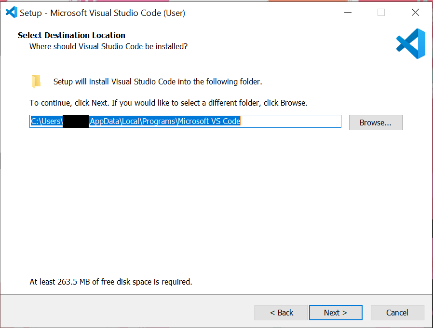Click the 'Setup will install Visual Studio Code' sentence
Image resolution: width=433 pixels, height=328 pixels.
[x=157, y=82]
